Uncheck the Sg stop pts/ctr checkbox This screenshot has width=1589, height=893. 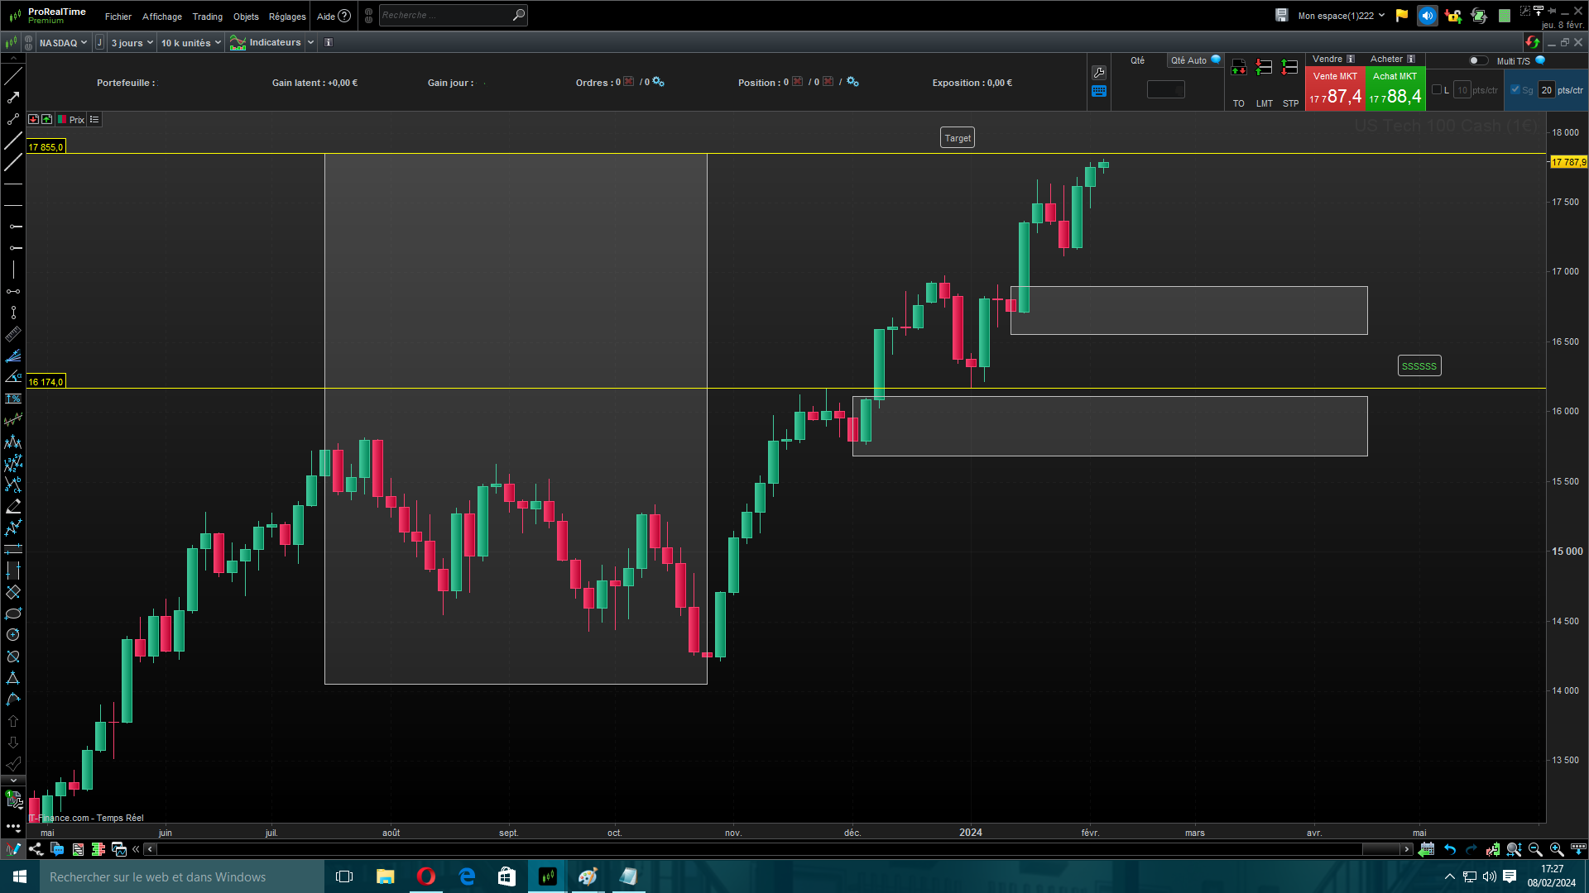pyautogui.click(x=1515, y=90)
